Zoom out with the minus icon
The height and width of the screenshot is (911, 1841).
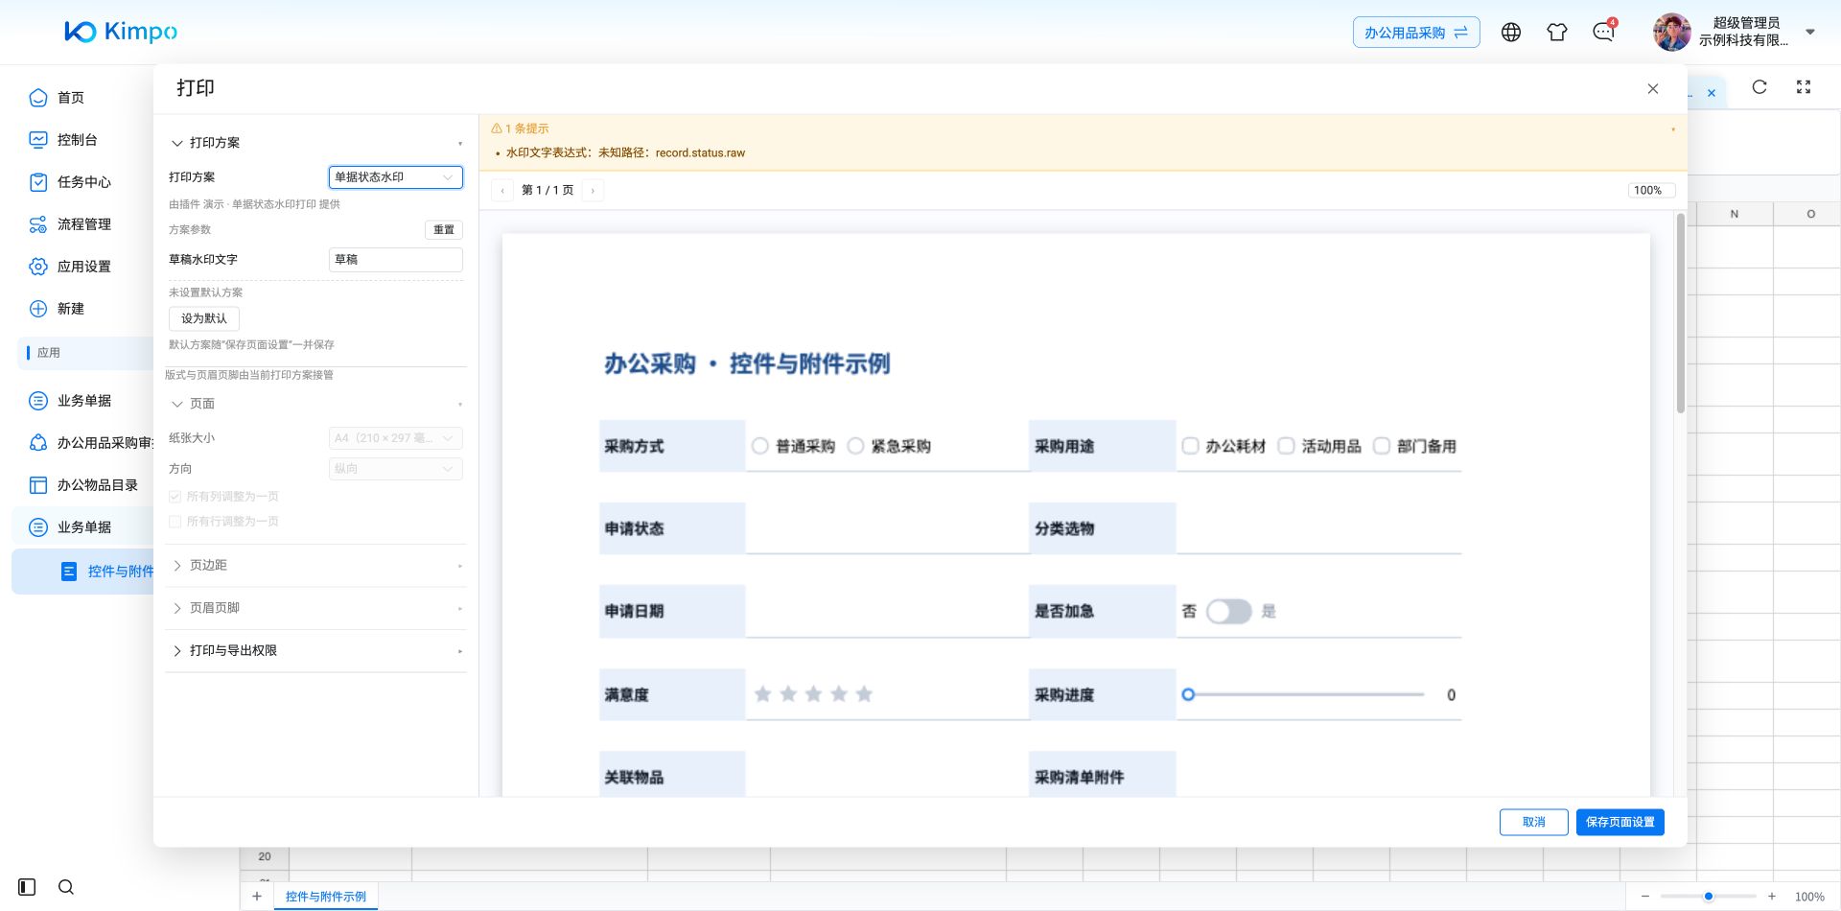[1645, 897]
